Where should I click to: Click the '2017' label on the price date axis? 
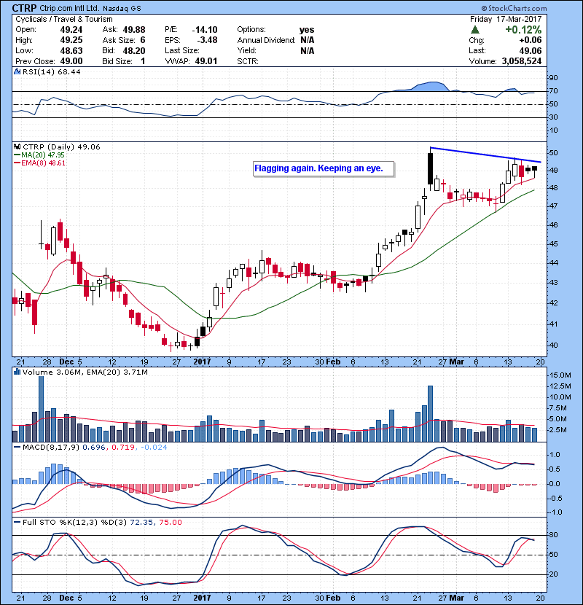[x=202, y=361]
